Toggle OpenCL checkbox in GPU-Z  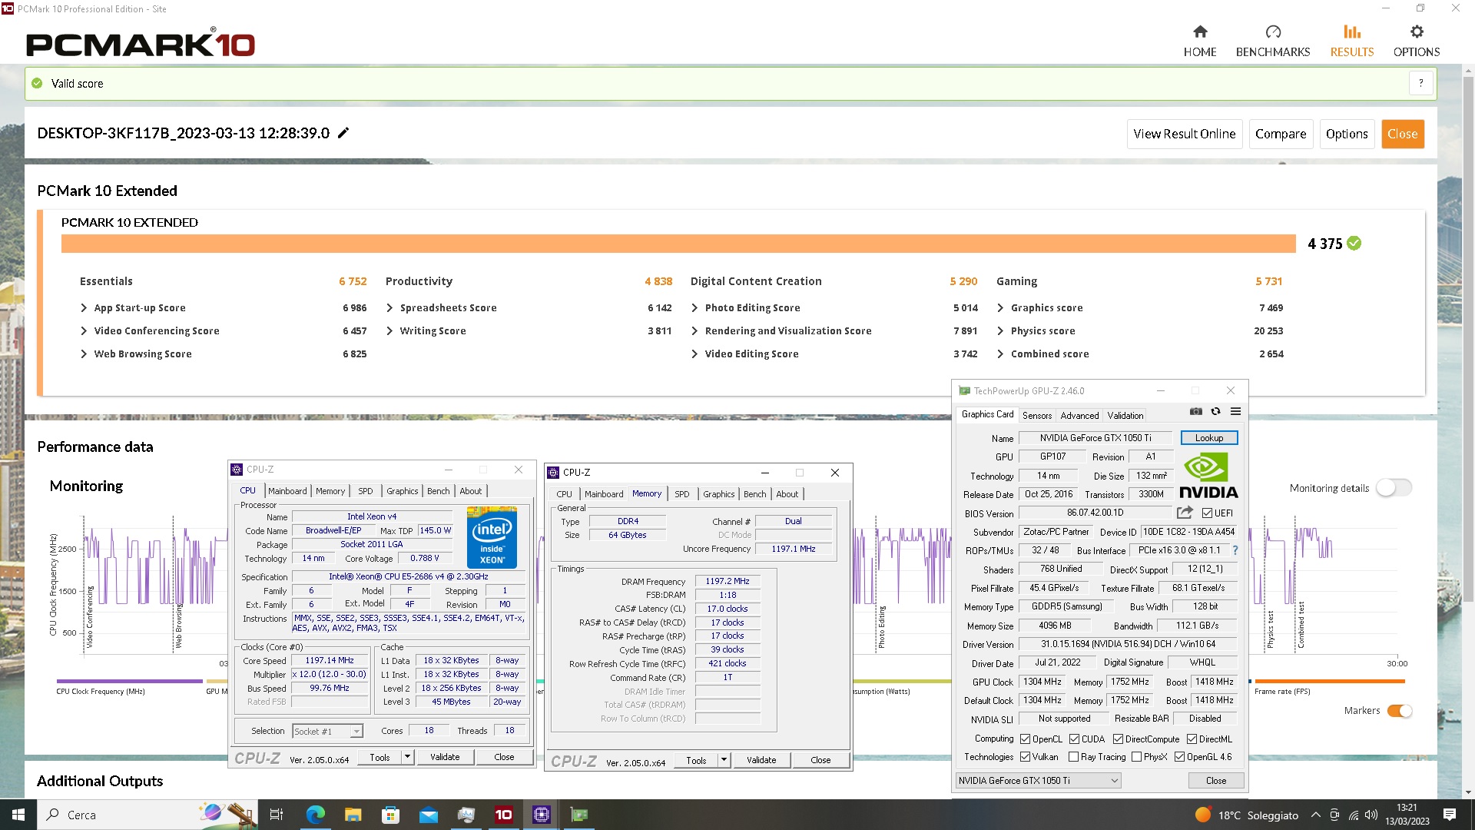[x=1025, y=739]
